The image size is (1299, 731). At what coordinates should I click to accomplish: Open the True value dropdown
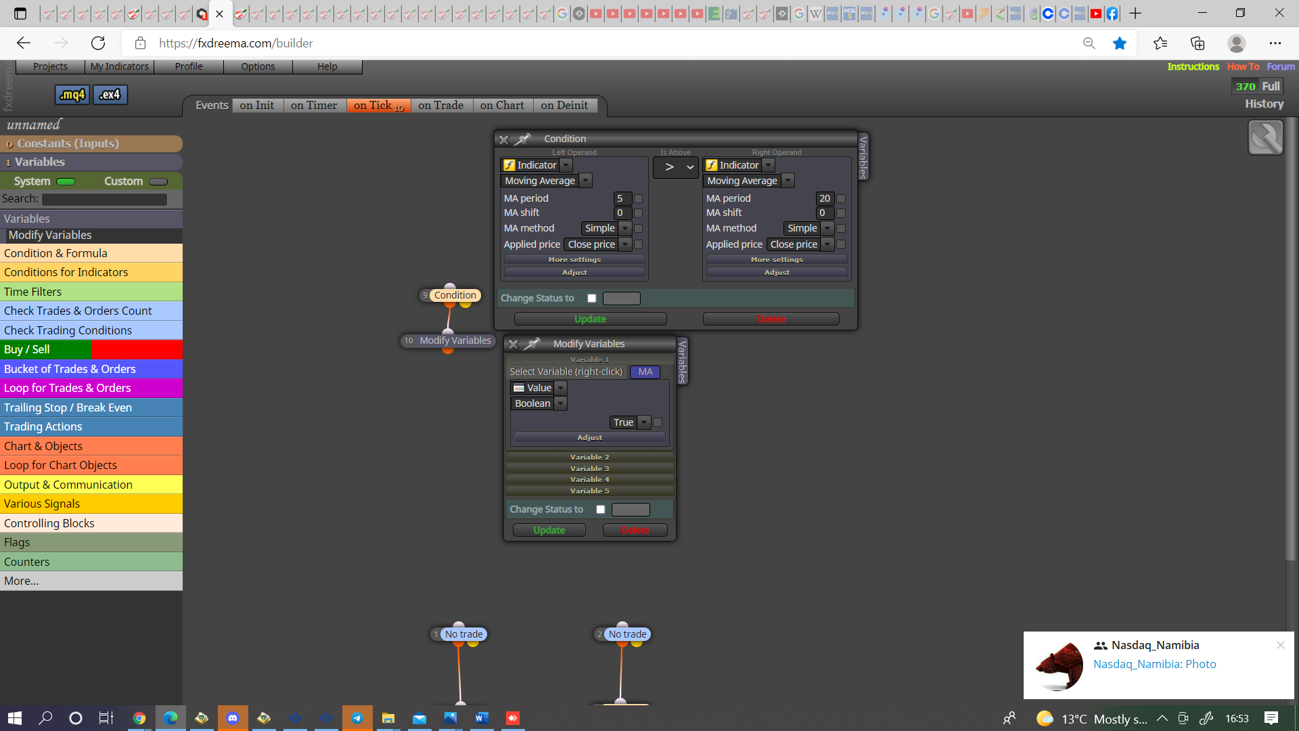630,422
